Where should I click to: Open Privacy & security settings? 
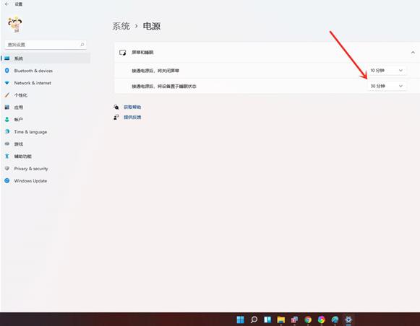46,169
